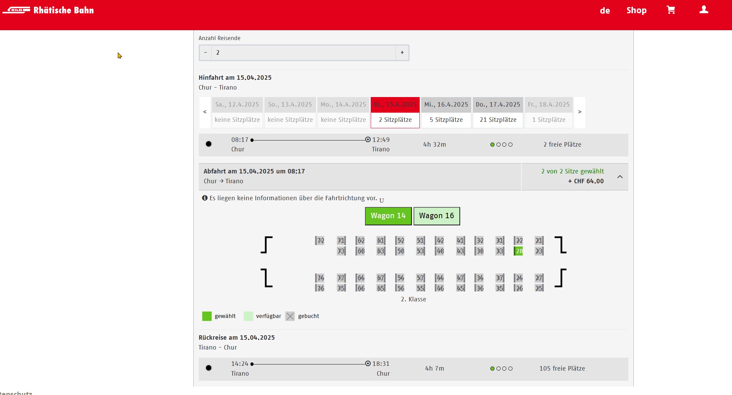Click the user account icon
The width and height of the screenshot is (732, 395).
[704, 10]
